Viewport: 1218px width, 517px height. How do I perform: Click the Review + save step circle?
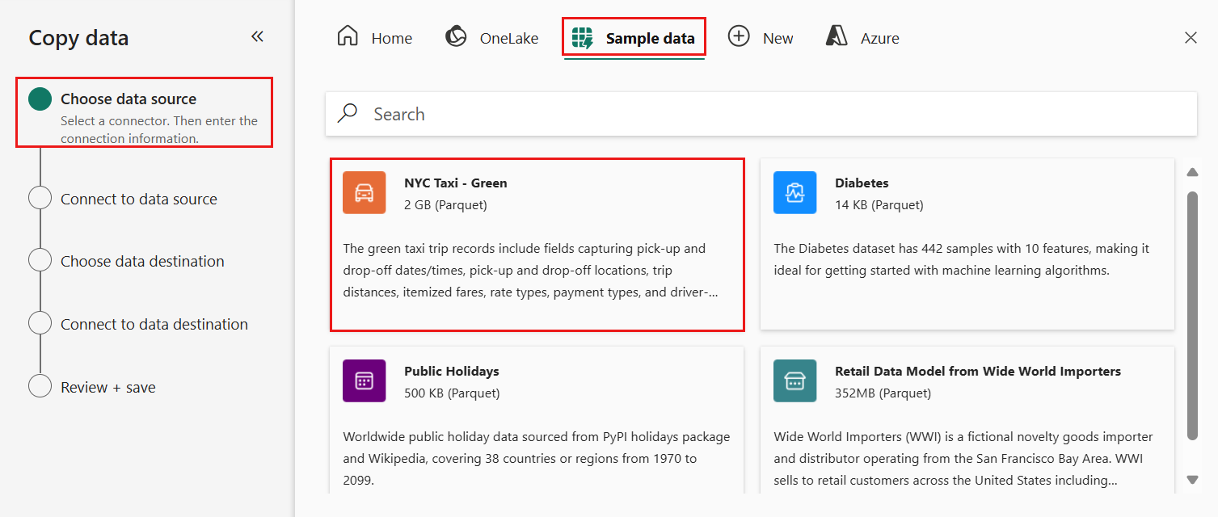[x=40, y=387]
